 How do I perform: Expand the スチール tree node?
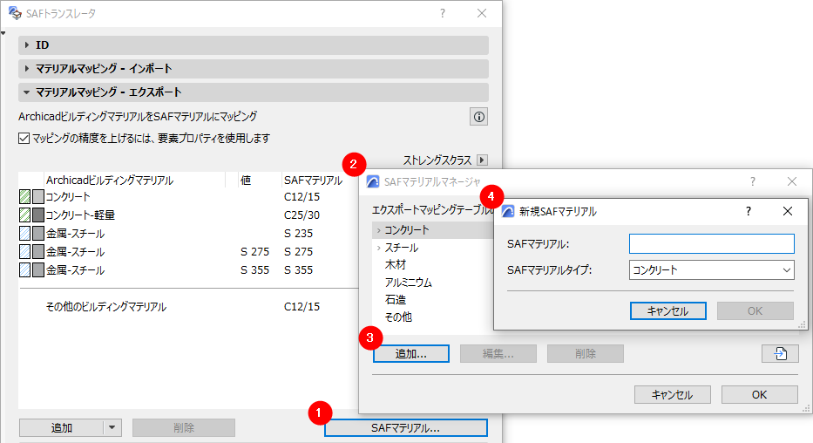point(379,248)
